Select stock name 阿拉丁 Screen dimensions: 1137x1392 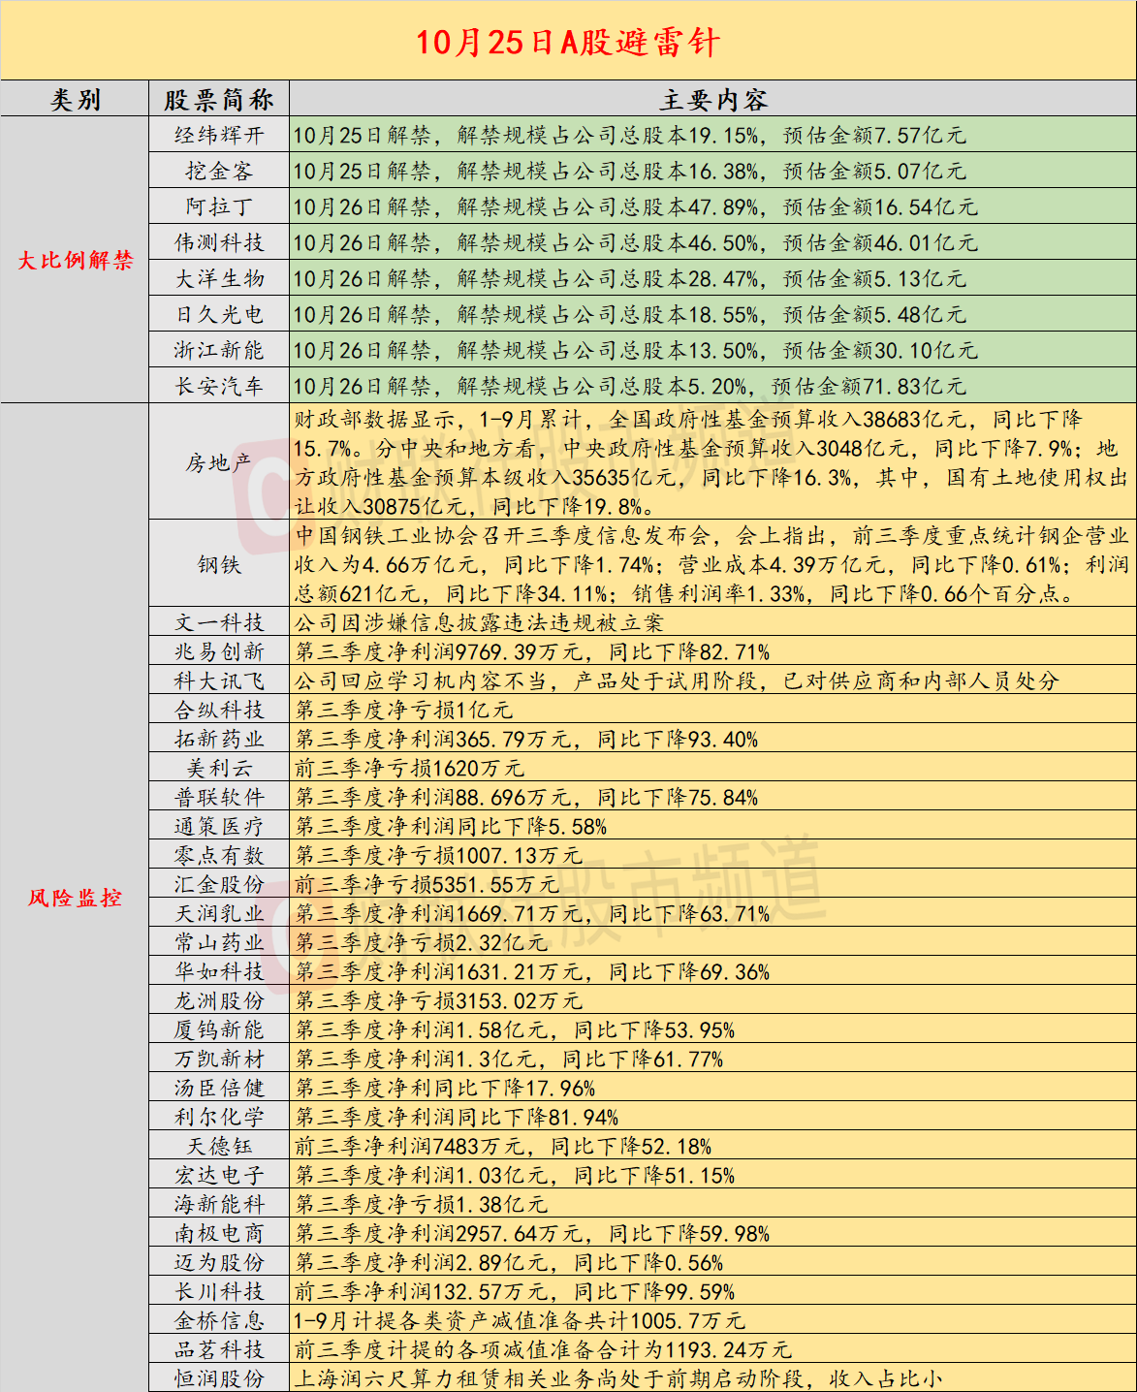219,206
